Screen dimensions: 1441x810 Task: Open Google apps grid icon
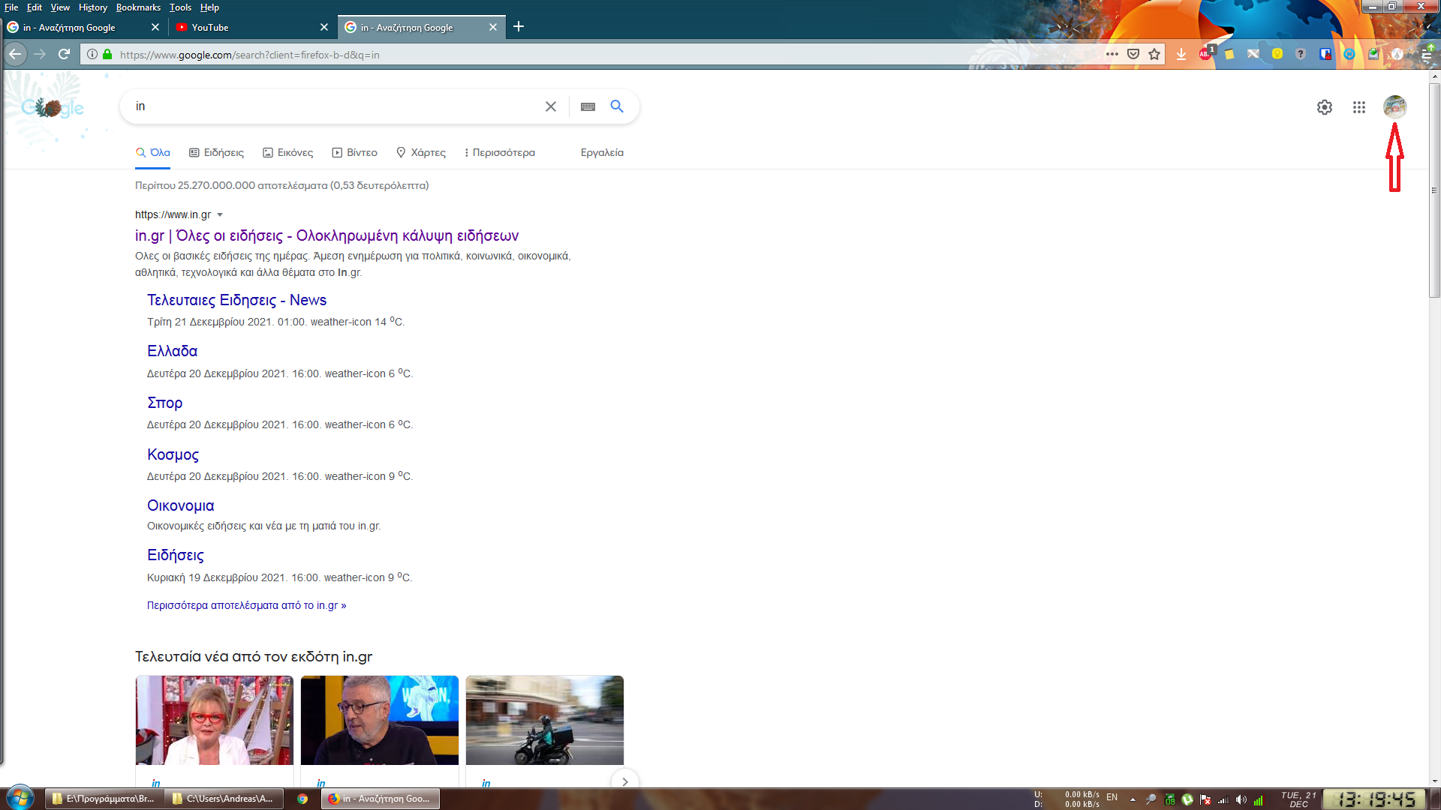tap(1358, 107)
